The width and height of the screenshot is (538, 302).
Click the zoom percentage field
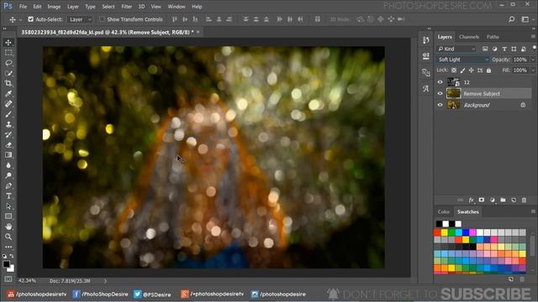[27, 281]
